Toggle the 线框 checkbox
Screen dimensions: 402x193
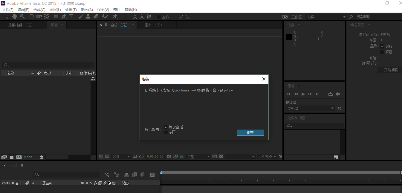point(382,46)
